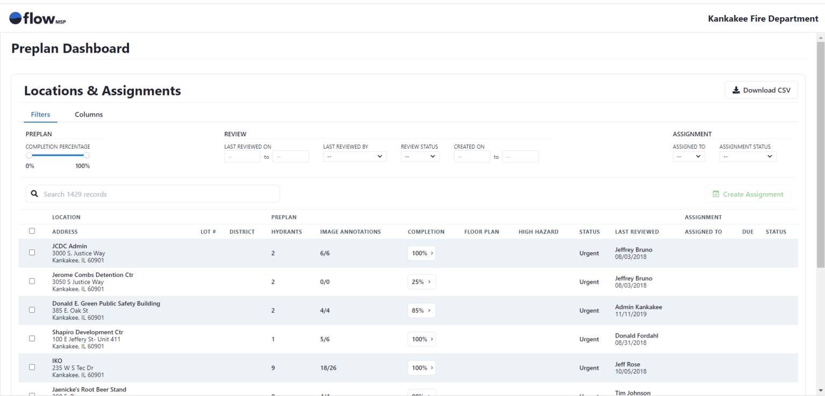Open the Shapiro Development Ctr location link
Viewport: 825px width, 396px height.
pos(88,332)
